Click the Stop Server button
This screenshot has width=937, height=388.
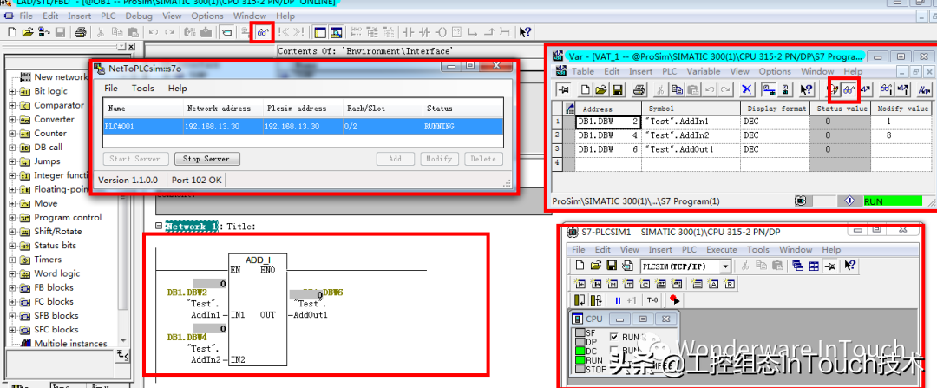pyautogui.click(x=206, y=159)
